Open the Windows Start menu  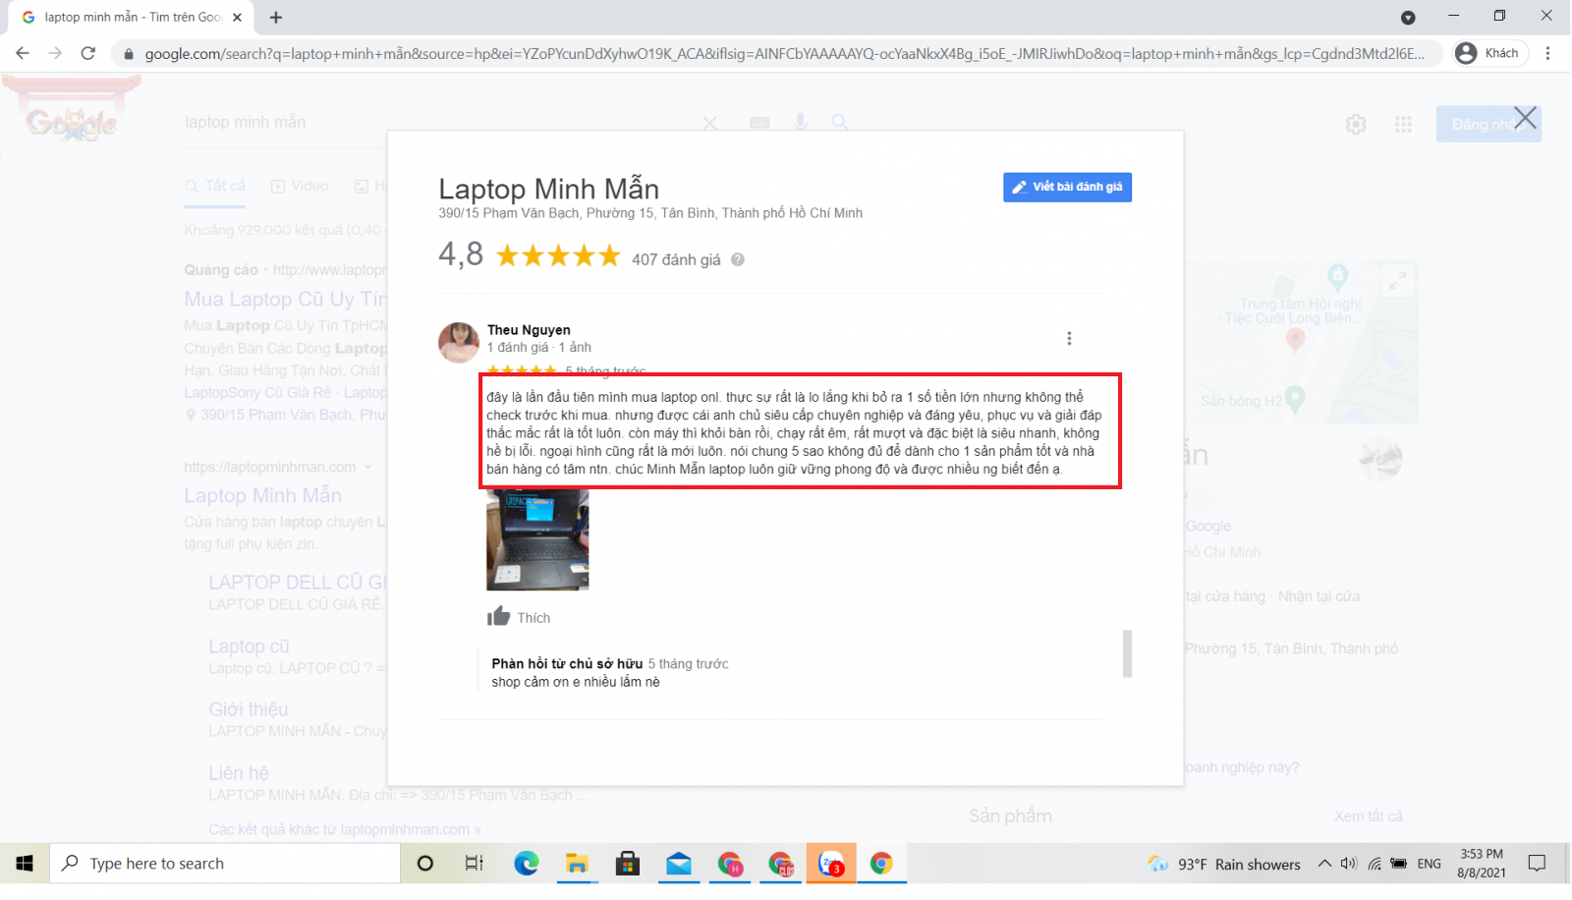point(25,863)
